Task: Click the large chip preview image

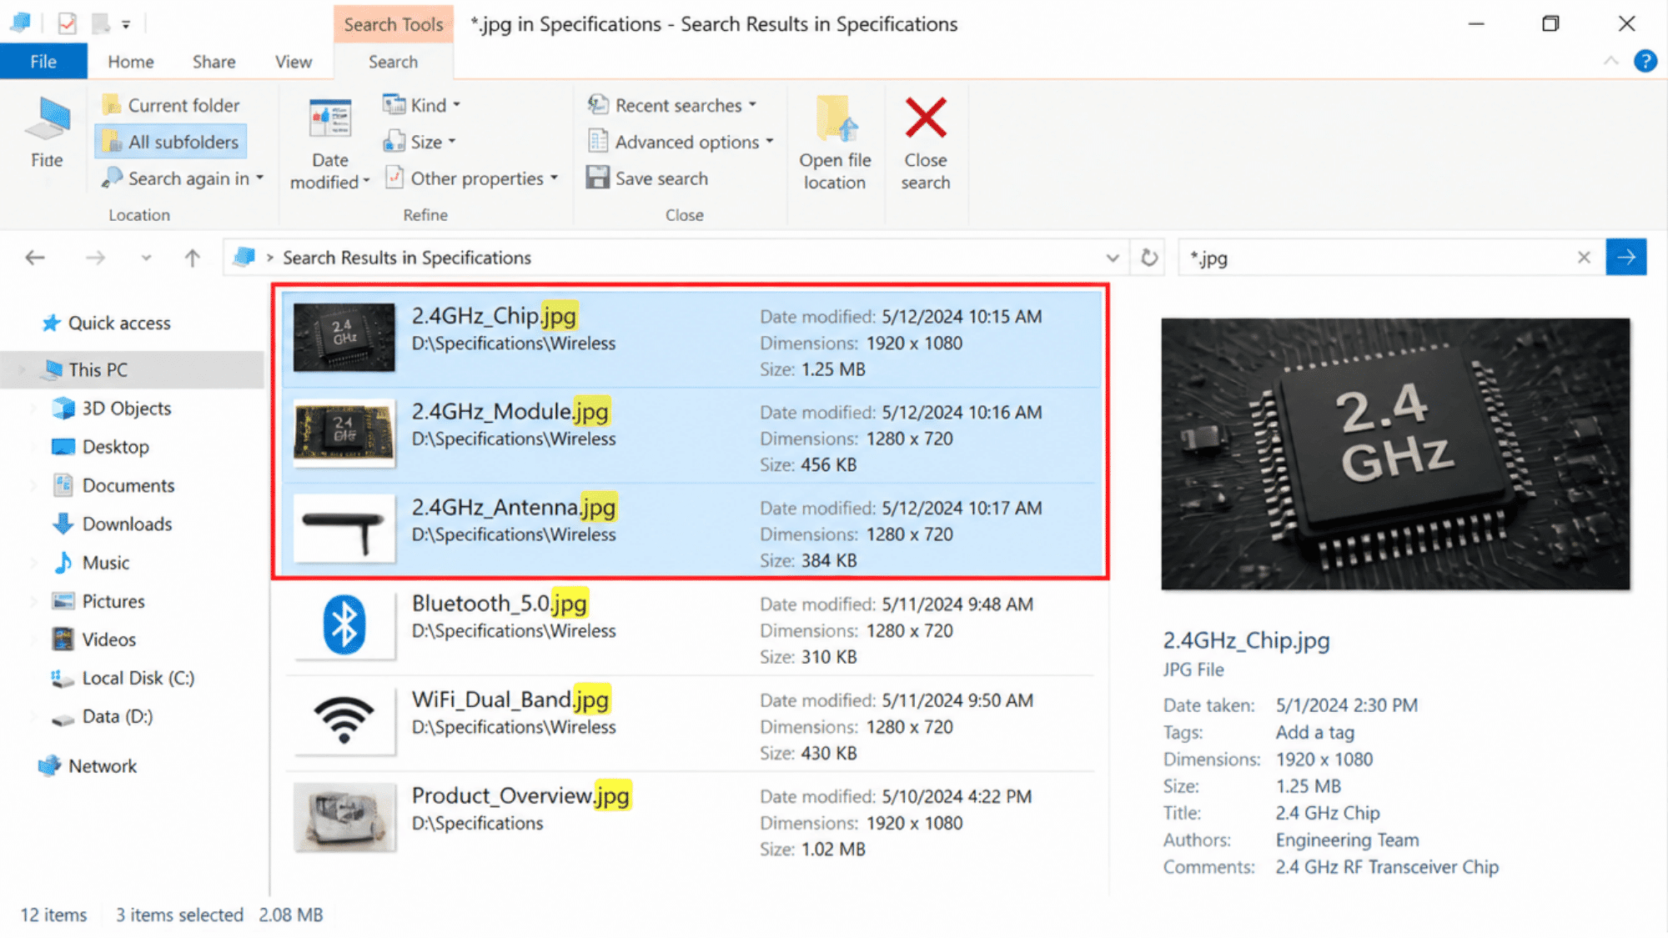Action: [1395, 454]
